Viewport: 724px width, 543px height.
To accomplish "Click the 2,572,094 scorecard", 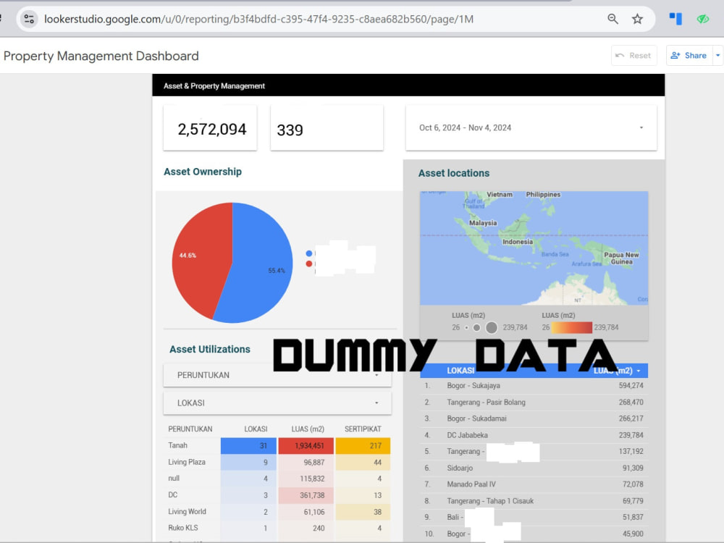I will [210, 128].
